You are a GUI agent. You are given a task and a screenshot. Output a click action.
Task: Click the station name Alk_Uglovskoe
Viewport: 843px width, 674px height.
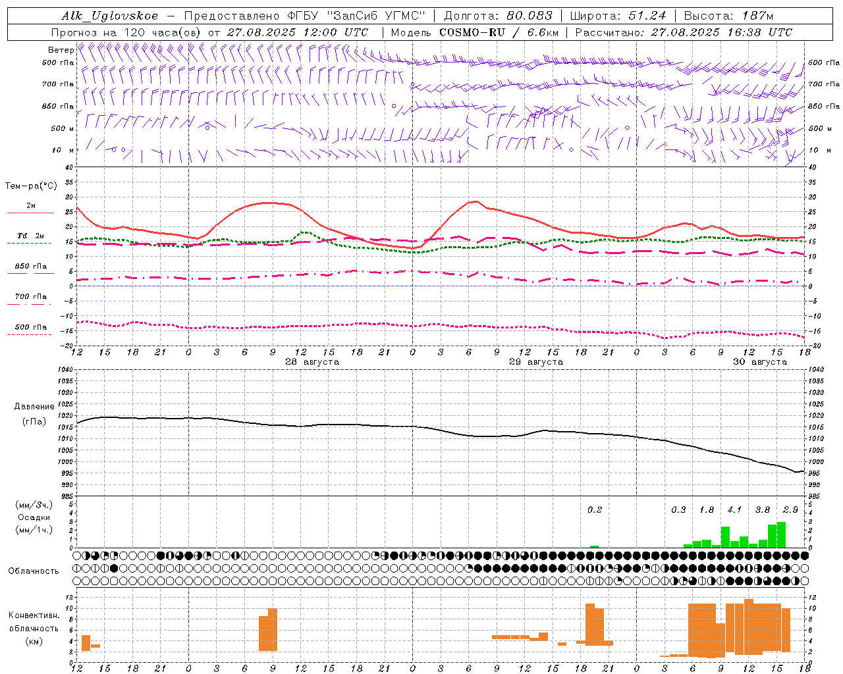(x=110, y=16)
